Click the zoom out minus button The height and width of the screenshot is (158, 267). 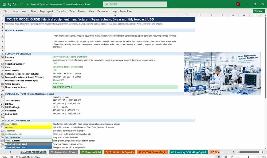tap(238, 157)
